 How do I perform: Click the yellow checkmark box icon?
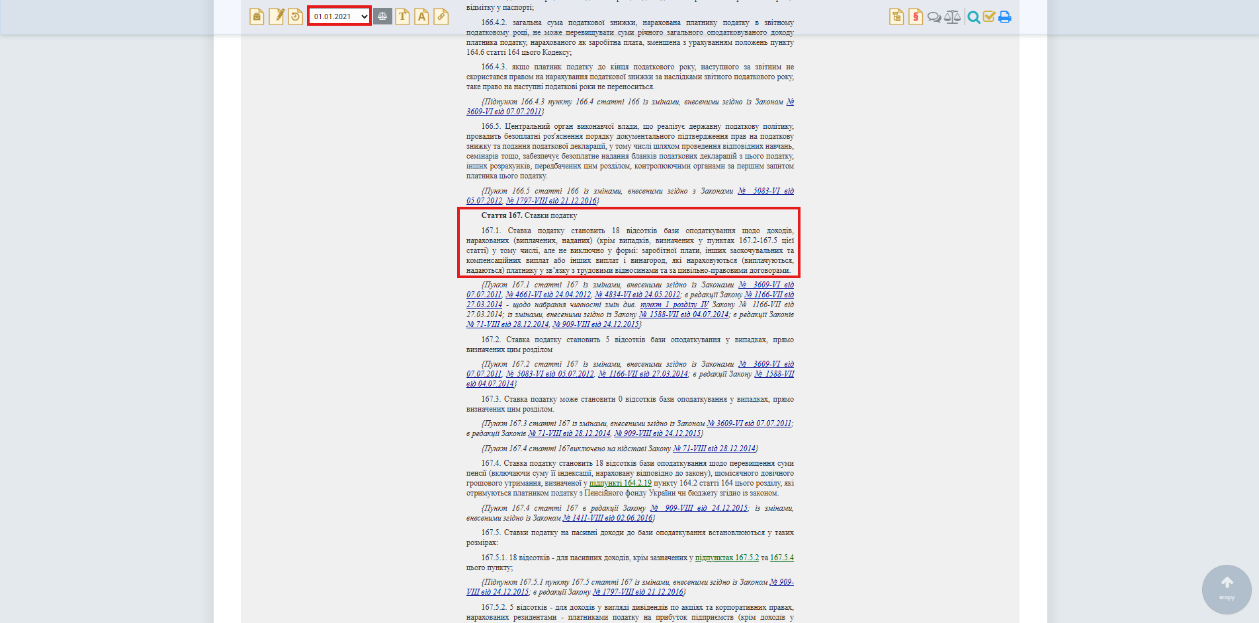tap(989, 17)
